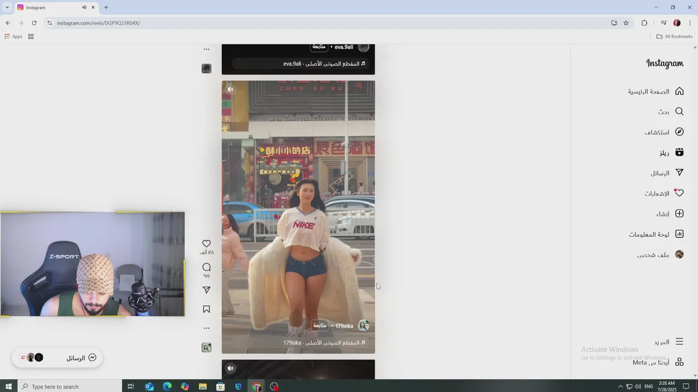Click the eva.9ali profile avatar on reel
Screen dimensions: 698x392
click(x=364, y=47)
